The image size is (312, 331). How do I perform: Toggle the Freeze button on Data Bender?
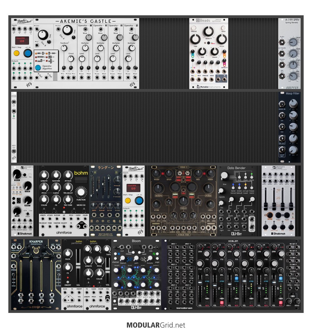point(252,188)
